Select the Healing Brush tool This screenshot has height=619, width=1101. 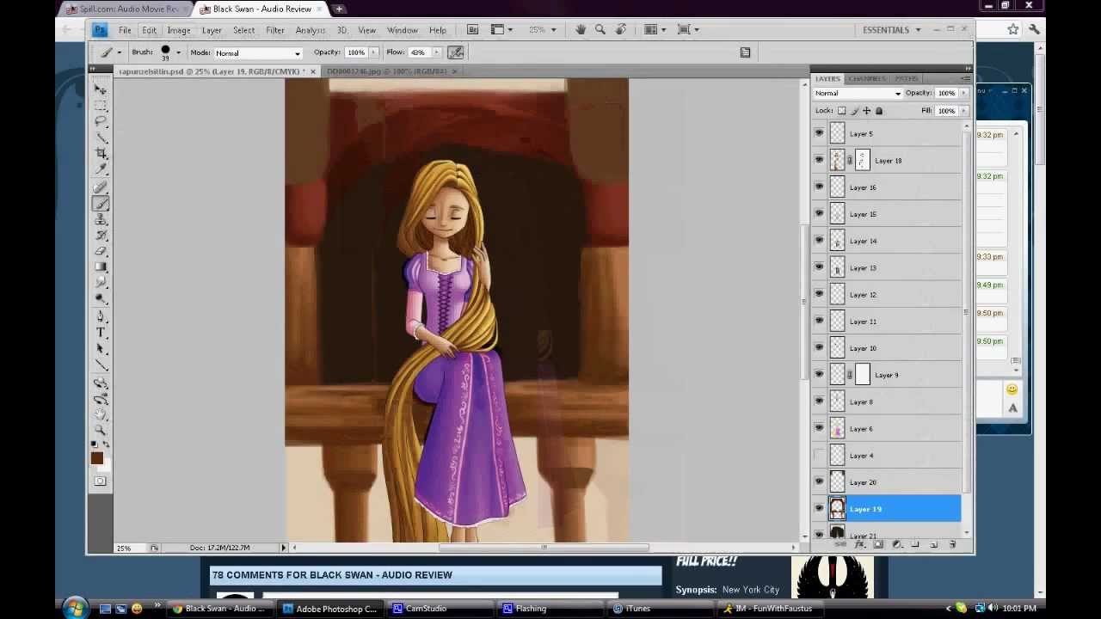click(101, 188)
